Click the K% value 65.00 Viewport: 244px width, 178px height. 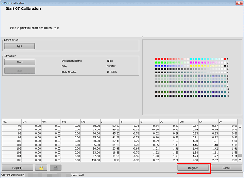[x=96, y=129]
